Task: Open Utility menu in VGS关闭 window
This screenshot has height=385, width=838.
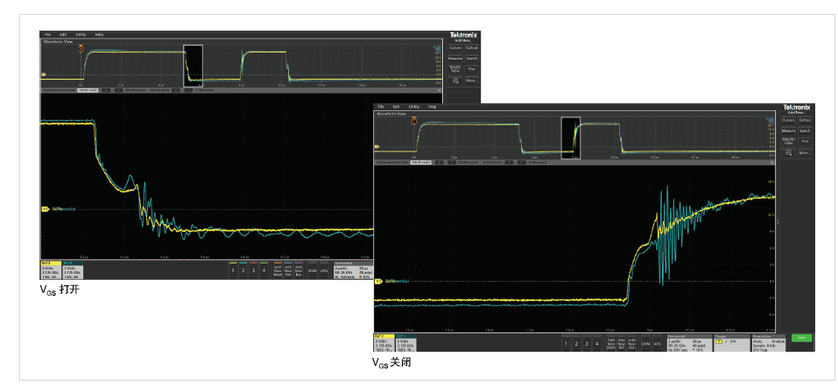Action: 414,107
